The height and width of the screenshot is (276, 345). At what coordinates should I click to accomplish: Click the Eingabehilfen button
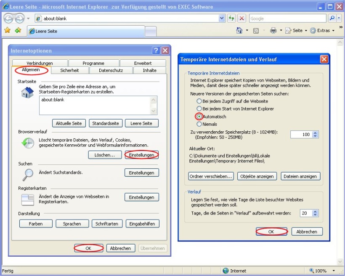(142, 223)
